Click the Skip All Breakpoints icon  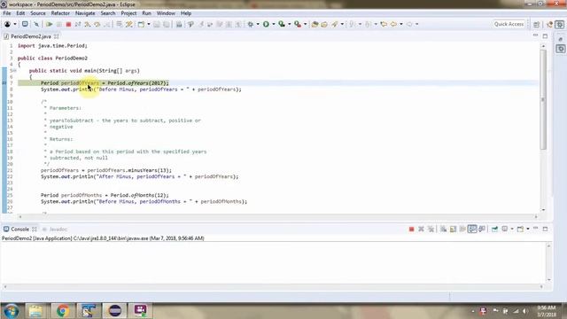point(36,24)
